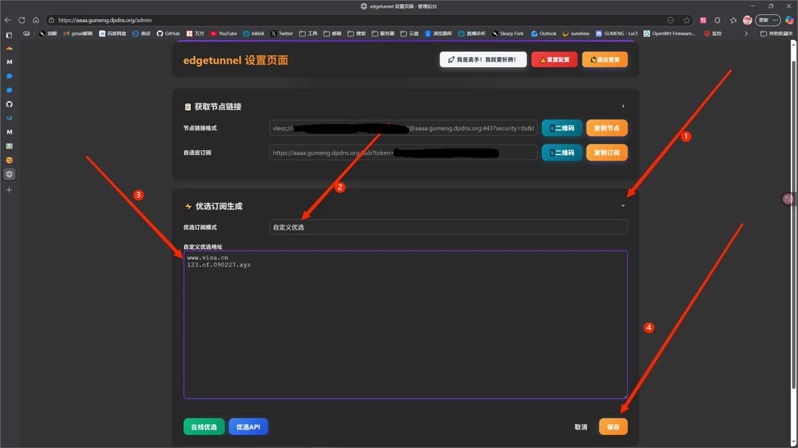Expand the 云盘 bookmark folder
Viewport: 798px width, 448px height.
tap(410, 33)
